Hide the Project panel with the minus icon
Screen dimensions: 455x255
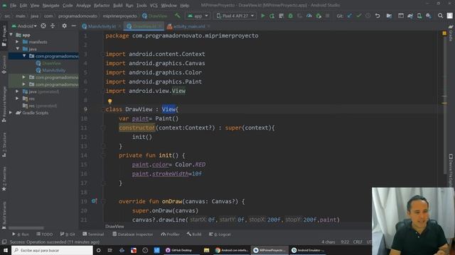point(74,26)
